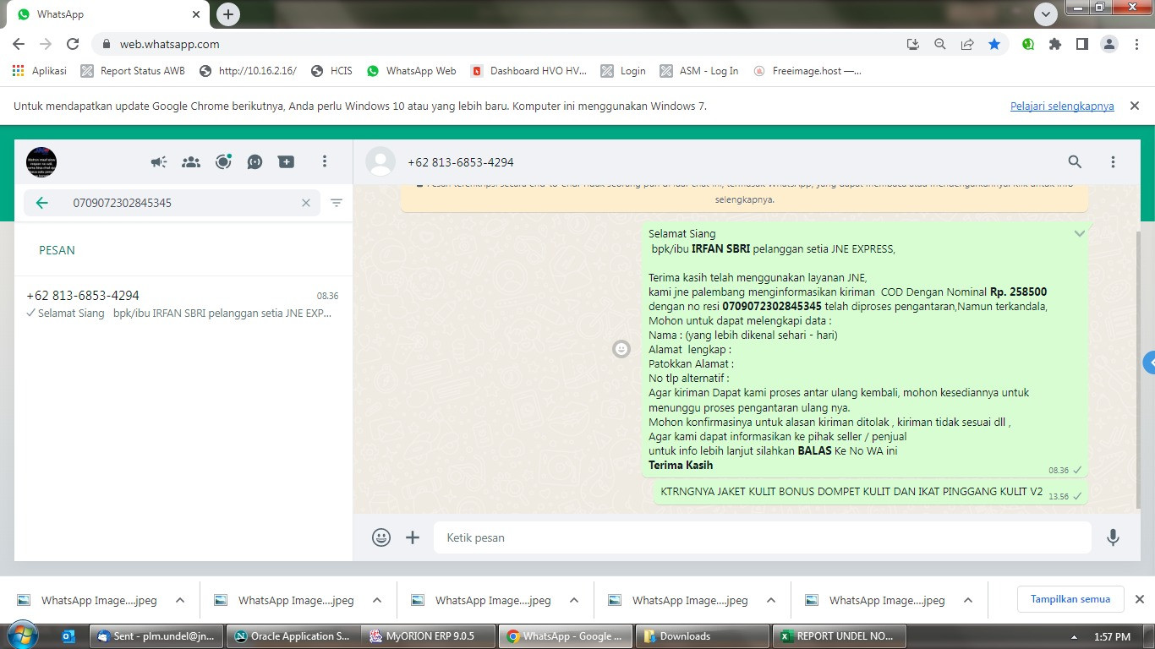
Task: Open the emoji picker beside the message box
Action: [x=381, y=537]
